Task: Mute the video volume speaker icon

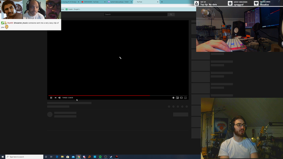Action: tap(60, 98)
